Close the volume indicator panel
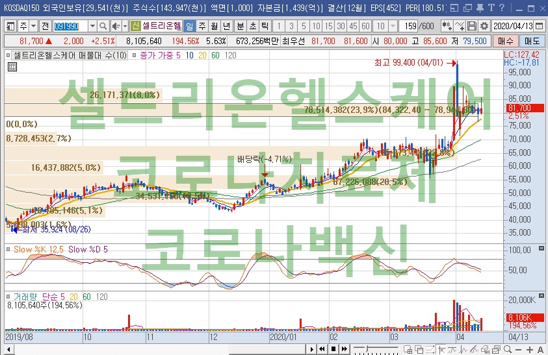 coord(541,296)
